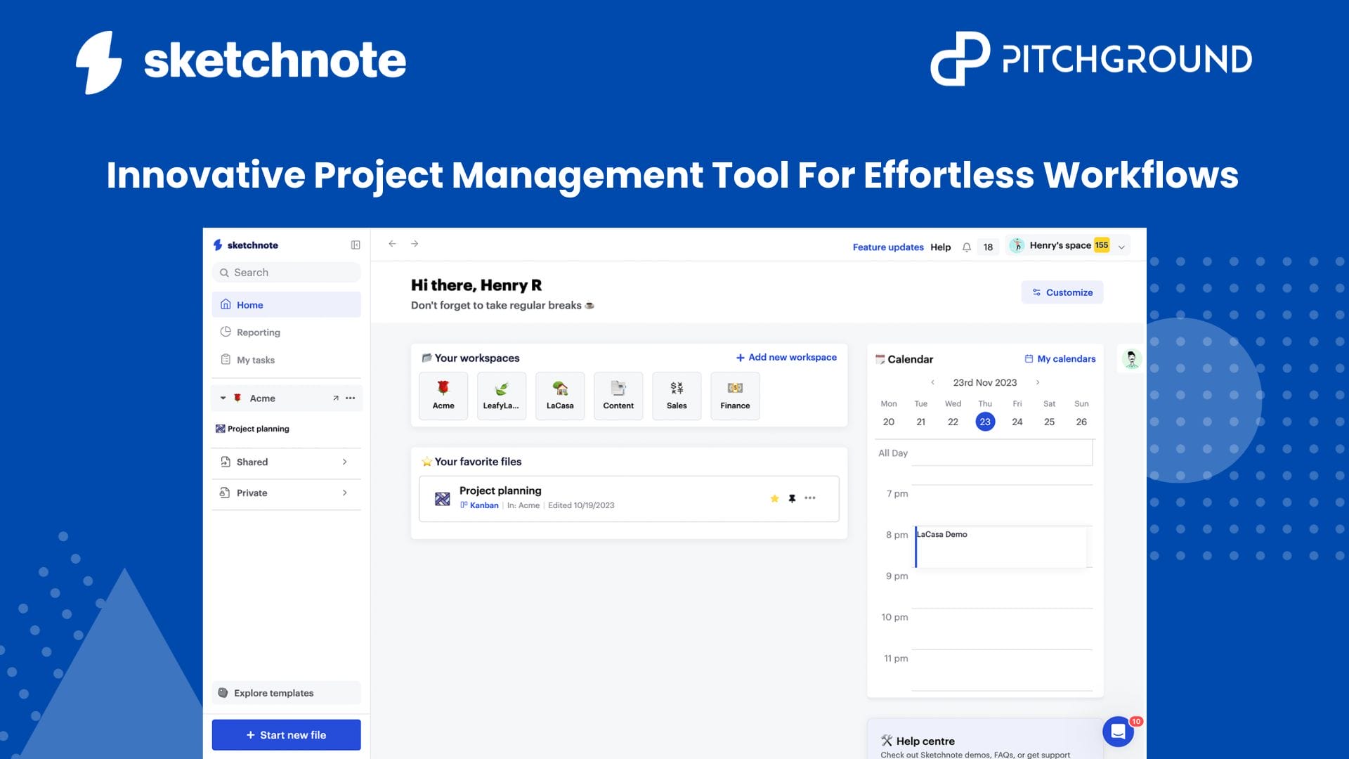Select Friday 24 in calendar
The height and width of the screenshot is (759, 1349).
click(x=1017, y=422)
